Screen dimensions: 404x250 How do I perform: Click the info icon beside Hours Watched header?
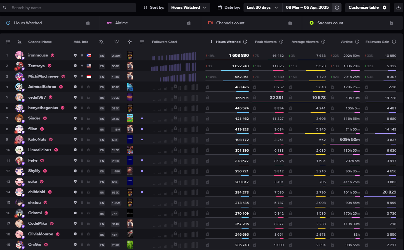pos(245,42)
